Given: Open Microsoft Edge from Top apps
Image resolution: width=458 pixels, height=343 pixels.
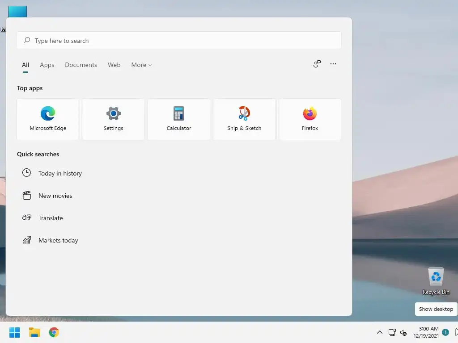Looking at the screenshot, I should (48, 119).
